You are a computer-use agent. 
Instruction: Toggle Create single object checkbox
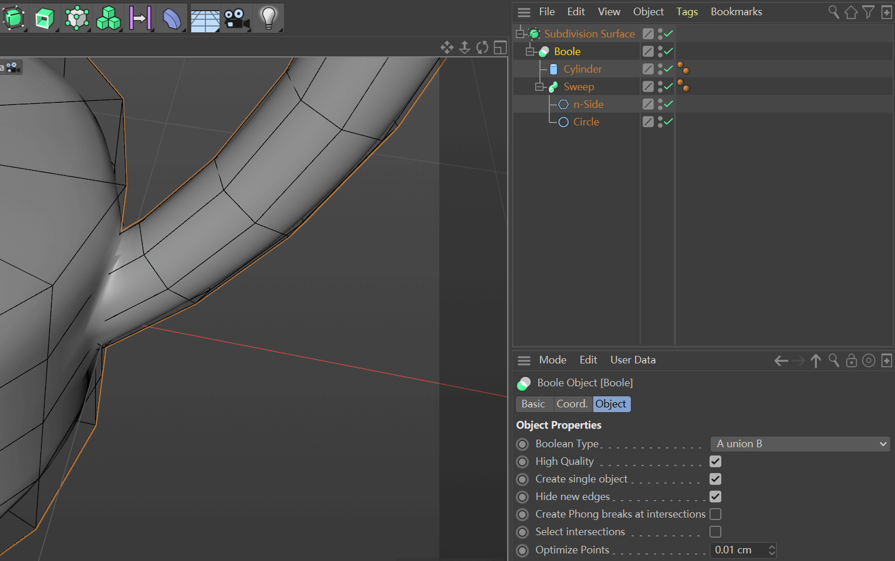pos(715,479)
